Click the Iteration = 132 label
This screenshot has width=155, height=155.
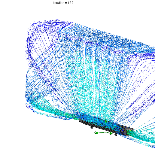tap(63, 3)
